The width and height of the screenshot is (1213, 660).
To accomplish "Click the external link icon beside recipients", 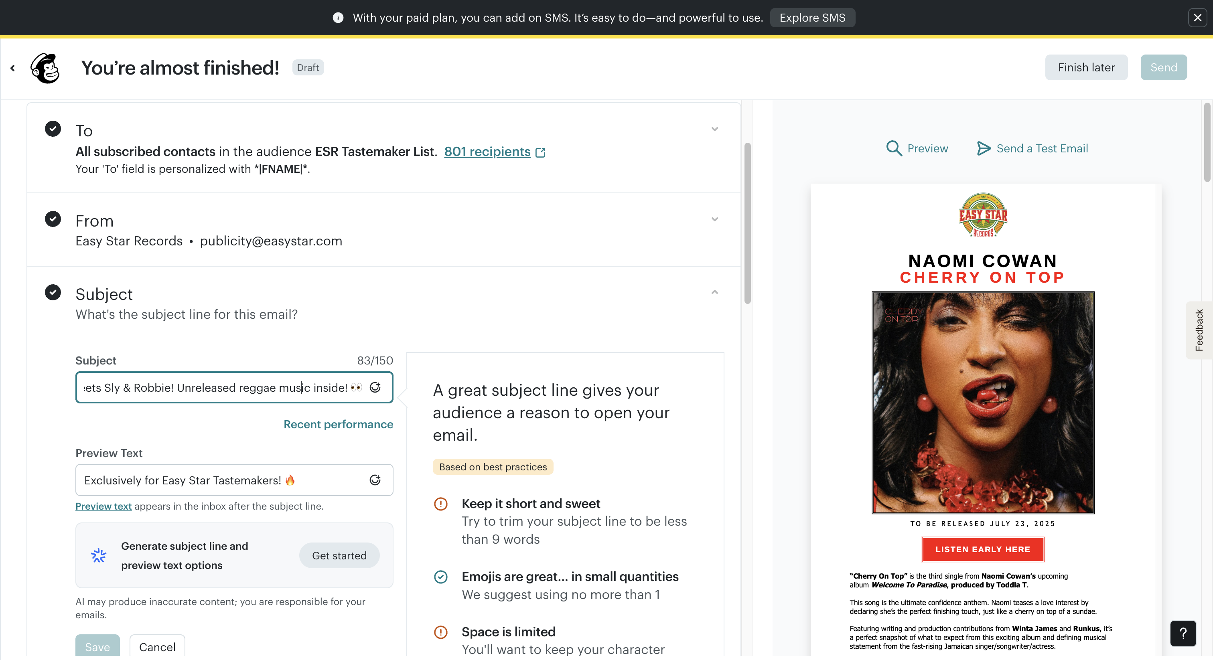I will point(541,152).
